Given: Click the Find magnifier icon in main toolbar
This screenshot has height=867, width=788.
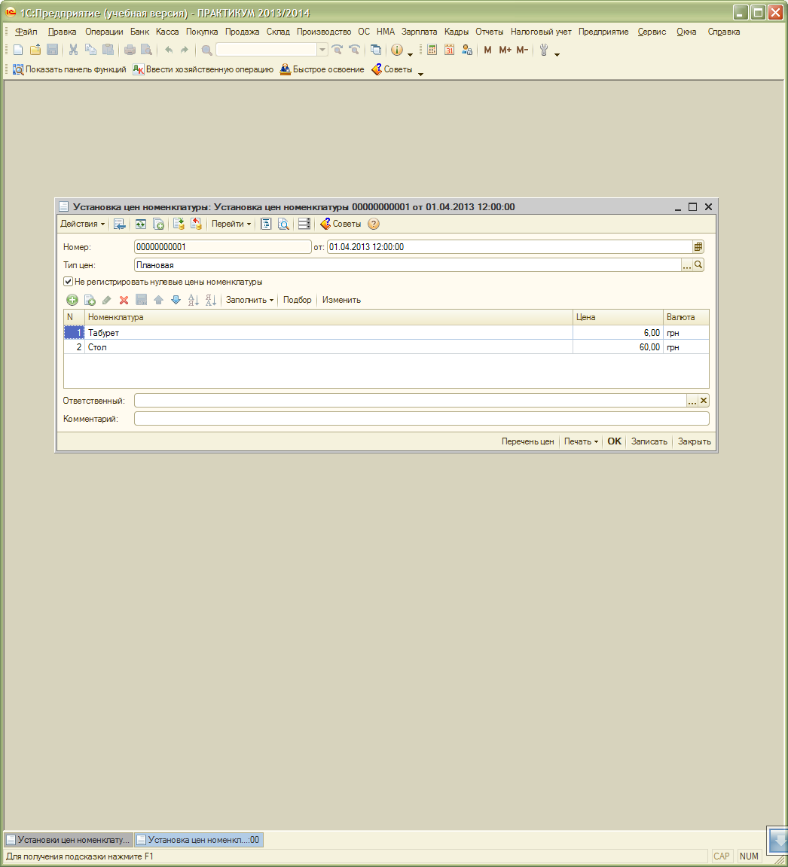Looking at the screenshot, I should (x=207, y=50).
